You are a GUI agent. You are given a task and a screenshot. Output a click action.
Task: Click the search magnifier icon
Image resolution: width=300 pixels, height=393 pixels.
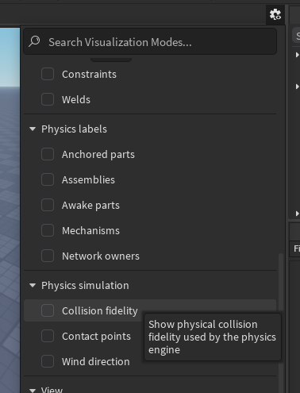[34, 41]
